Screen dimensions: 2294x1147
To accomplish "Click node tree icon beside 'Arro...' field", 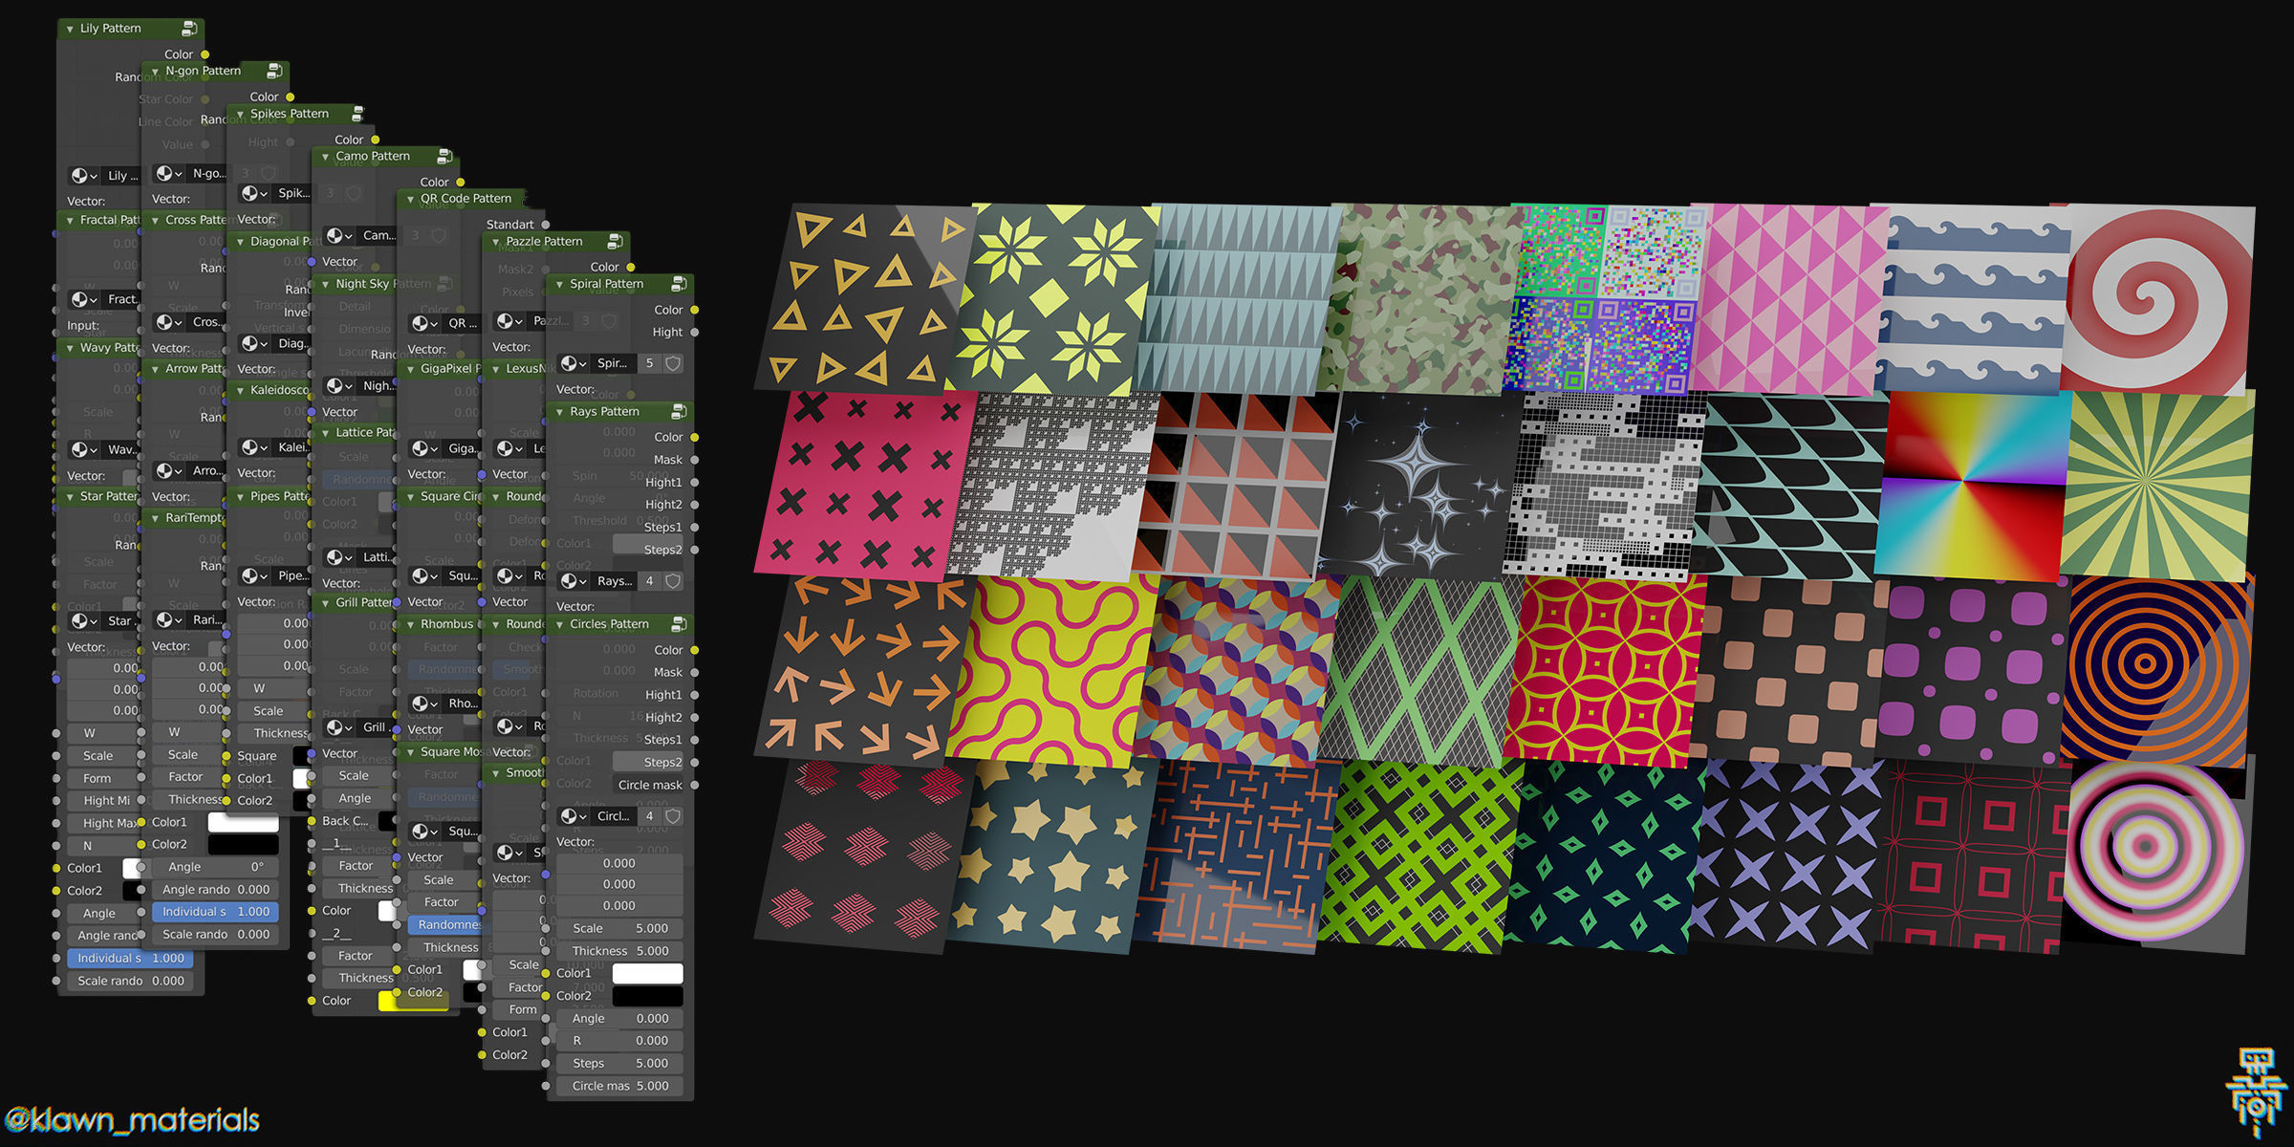I will (168, 471).
